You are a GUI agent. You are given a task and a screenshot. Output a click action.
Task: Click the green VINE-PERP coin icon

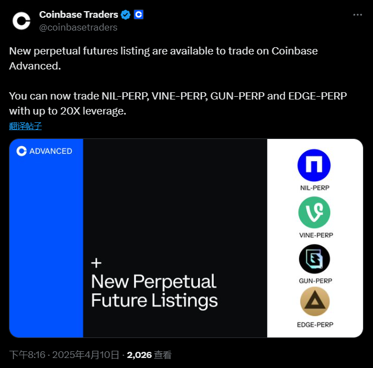click(x=314, y=212)
